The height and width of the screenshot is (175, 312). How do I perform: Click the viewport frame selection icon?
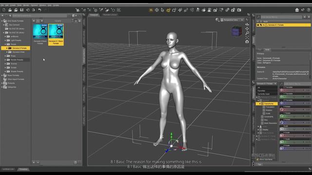click(247, 37)
